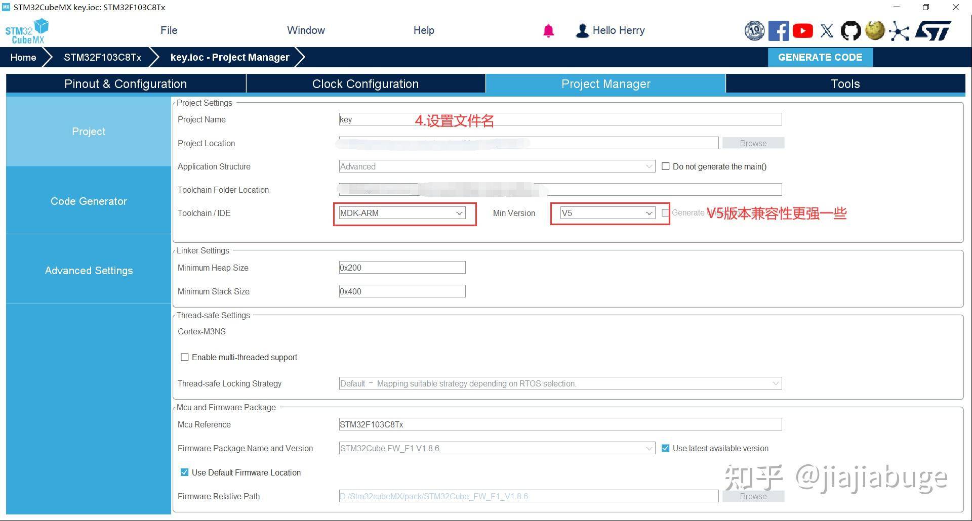Switch to the Tools tab

point(845,83)
